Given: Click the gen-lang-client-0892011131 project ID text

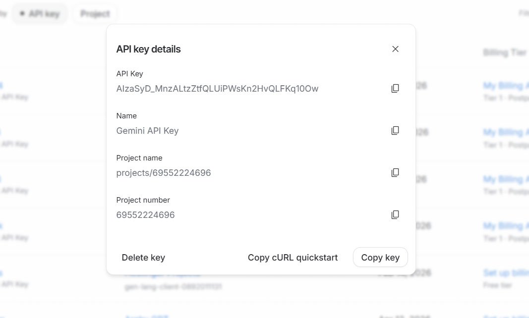Looking at the screenshot, I should pos(173,287).
